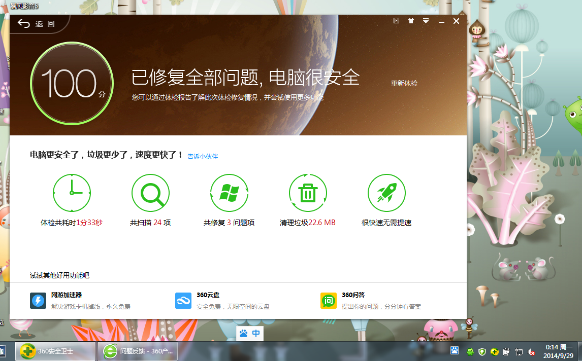Switch to 问题反馈 - 360产... taskbar button
Viewport: 582px width, 361px height.
(138, 351)
